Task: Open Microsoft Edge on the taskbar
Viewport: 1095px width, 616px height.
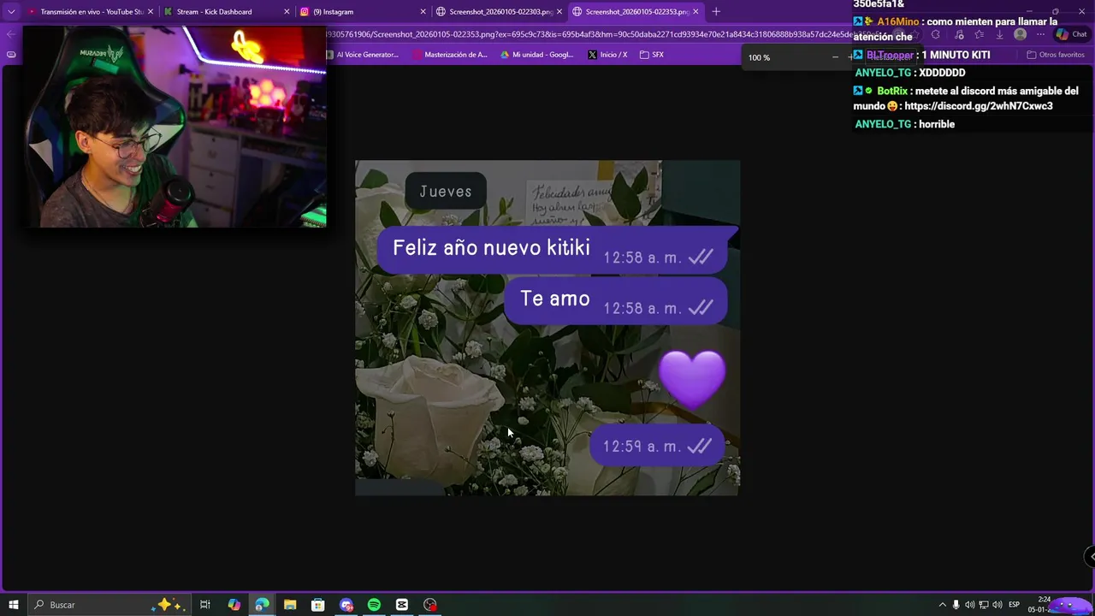Action: pyautogui.click(x=262, y=605)
